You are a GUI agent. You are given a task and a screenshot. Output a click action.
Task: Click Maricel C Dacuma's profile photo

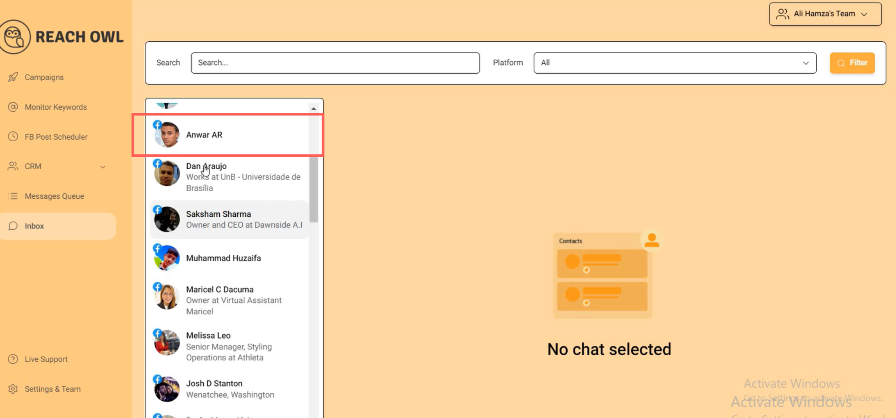click(x=167, y=297)
